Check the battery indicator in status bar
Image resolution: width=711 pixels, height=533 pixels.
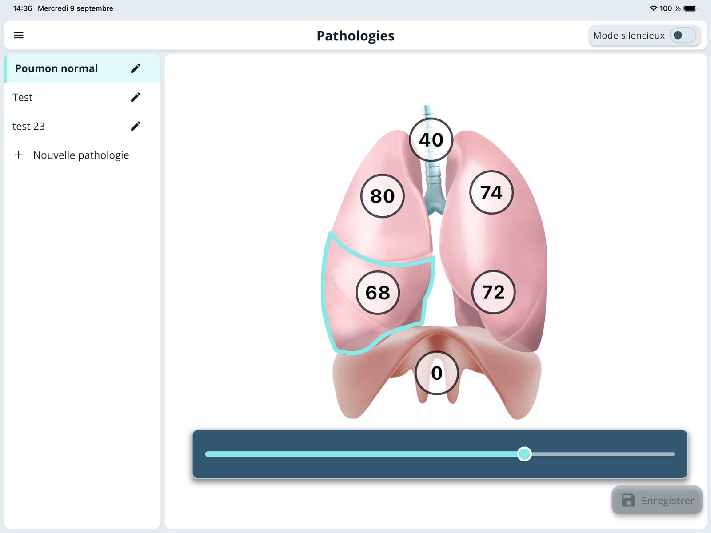point(691,8)
